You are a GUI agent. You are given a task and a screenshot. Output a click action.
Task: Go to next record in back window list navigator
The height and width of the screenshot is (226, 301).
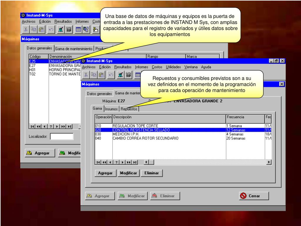57,127
